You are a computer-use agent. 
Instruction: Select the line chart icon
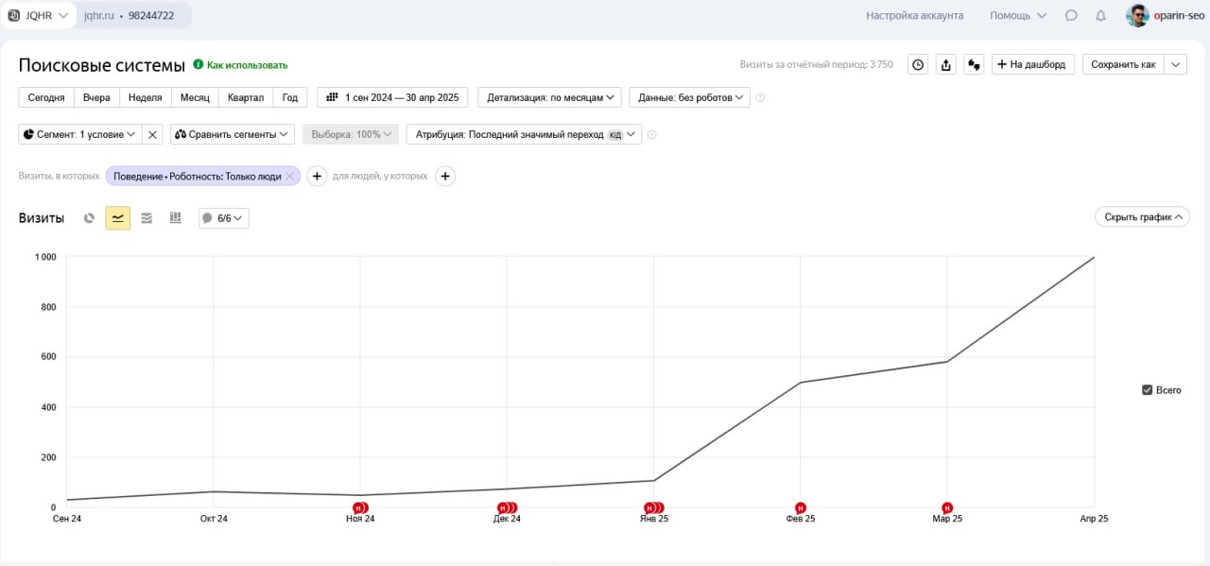[117, 218]
